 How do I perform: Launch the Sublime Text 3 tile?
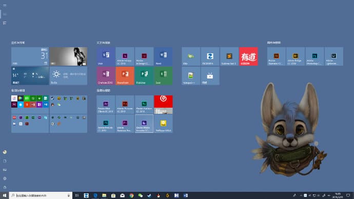[229, 56]
